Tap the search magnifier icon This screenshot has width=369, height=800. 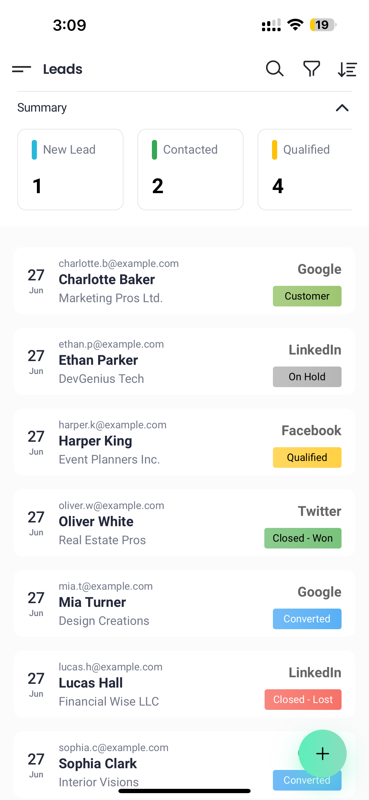(275, 69)
